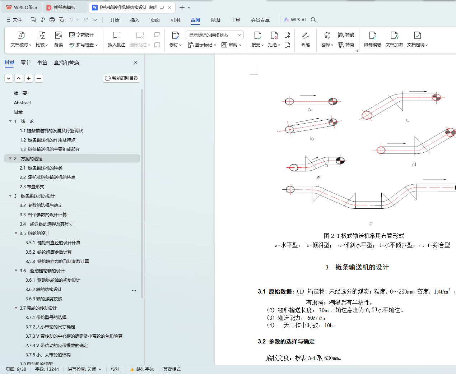
Task: Toggle 拼写检查 status in status bar
Action: point(84,369)
